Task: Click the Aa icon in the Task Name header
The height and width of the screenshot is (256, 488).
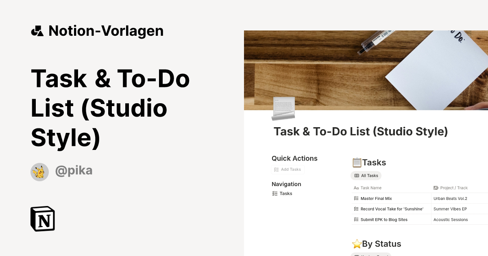Action: 357,188
